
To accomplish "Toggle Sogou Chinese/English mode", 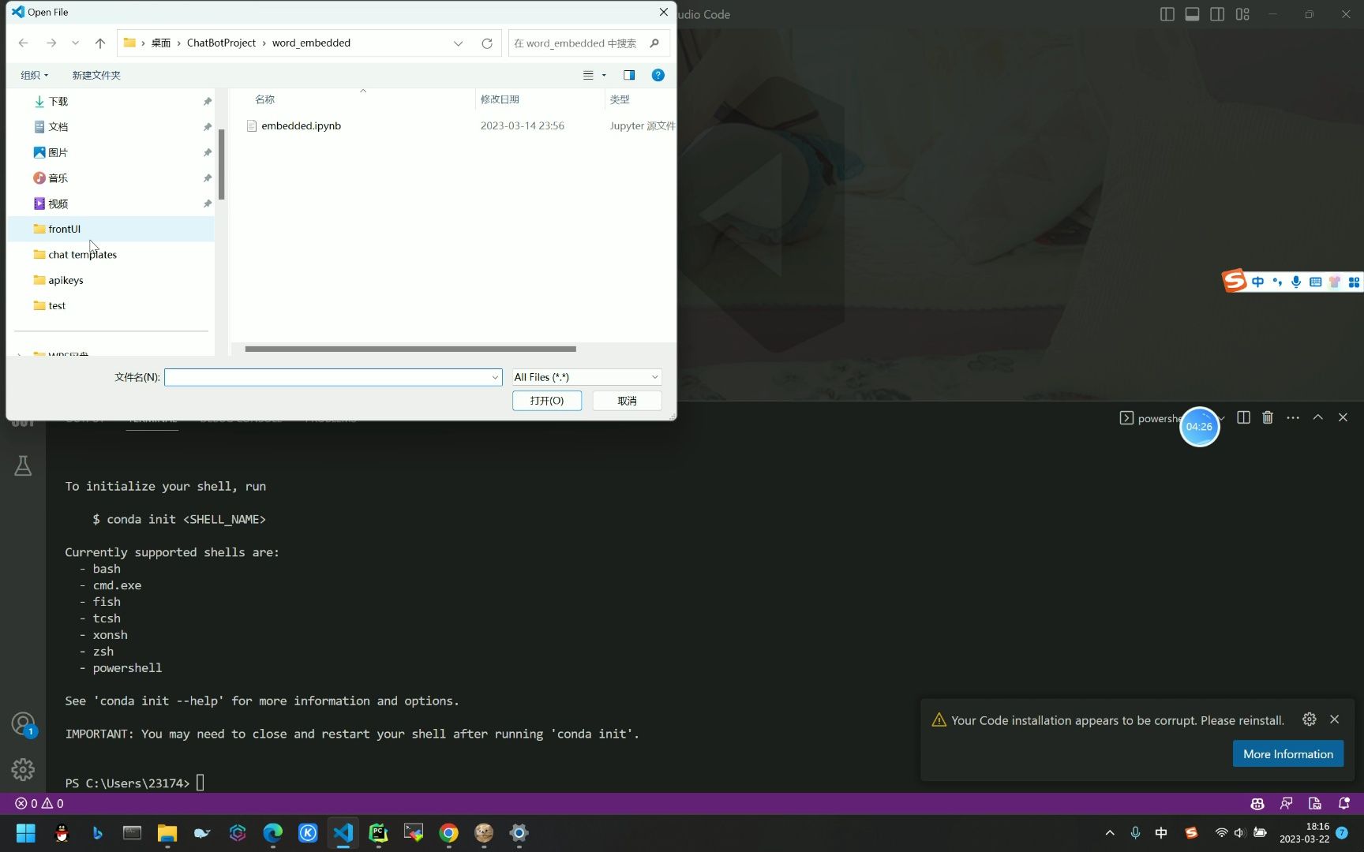I will (1257, 282).
